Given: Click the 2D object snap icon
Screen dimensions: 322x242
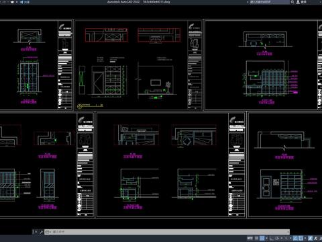Looking at the screenshot, I should click(301, 238).
